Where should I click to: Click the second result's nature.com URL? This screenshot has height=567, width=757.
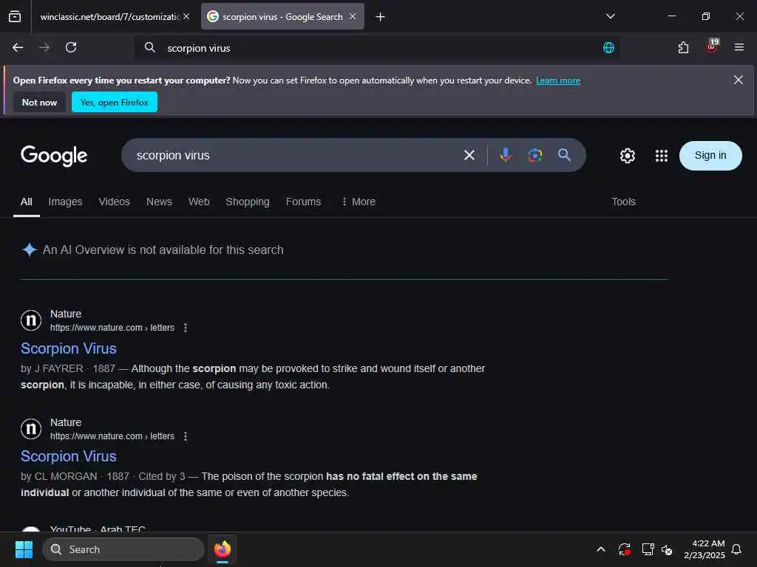point(112,436)
